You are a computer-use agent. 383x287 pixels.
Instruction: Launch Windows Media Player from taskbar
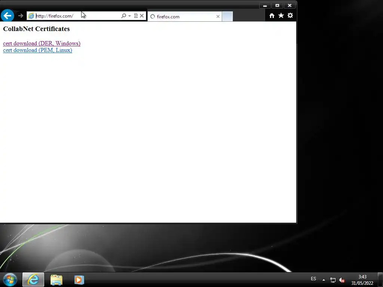[x=79, y=280]
